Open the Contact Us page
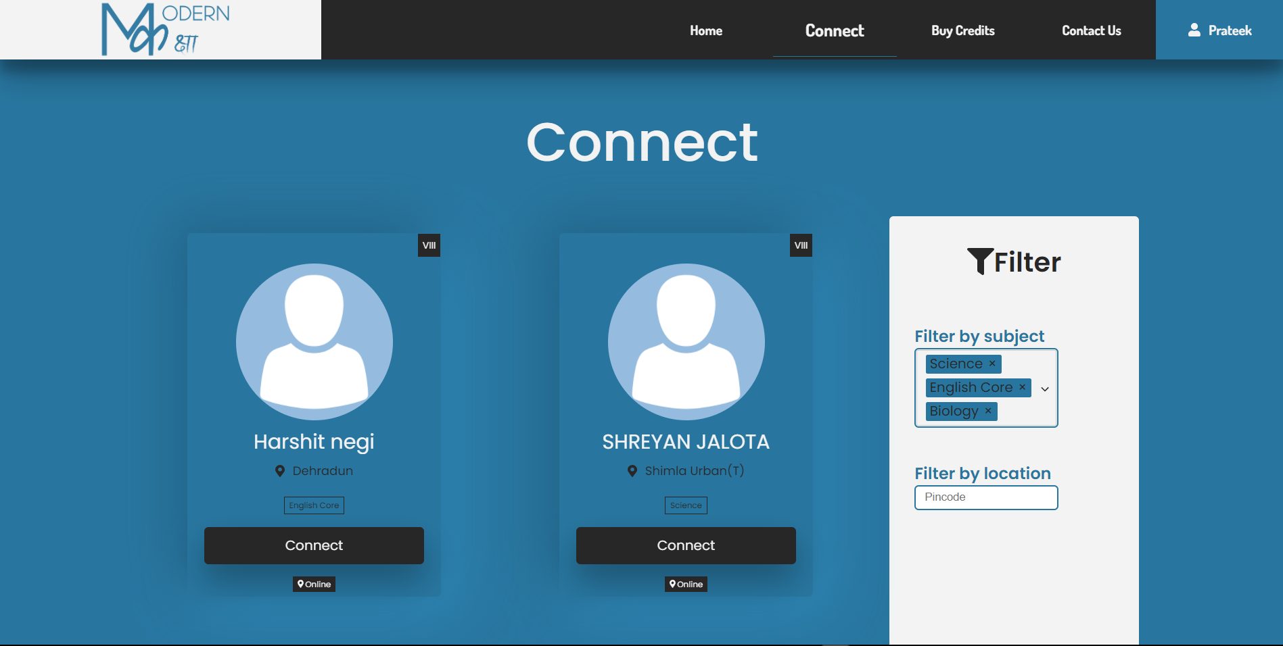The image size is (1283, 646). pyautogui.click(x=1092, y=30)
